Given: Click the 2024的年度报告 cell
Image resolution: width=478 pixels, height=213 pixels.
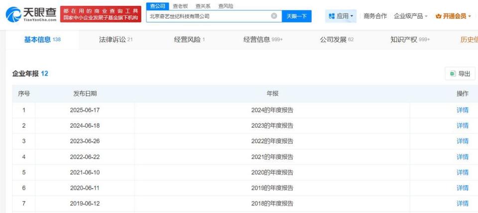Looking at the screenshot, I should [x=272, y=110].
